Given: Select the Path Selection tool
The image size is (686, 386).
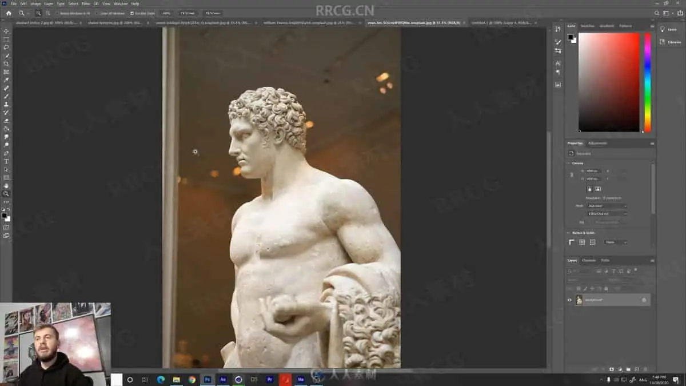Looking at the screenshot, I should tap(6, 169).
